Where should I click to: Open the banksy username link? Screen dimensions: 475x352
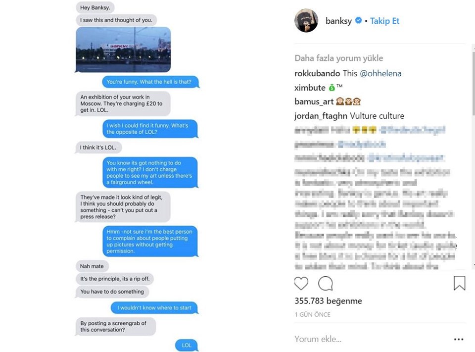(338, 21)
